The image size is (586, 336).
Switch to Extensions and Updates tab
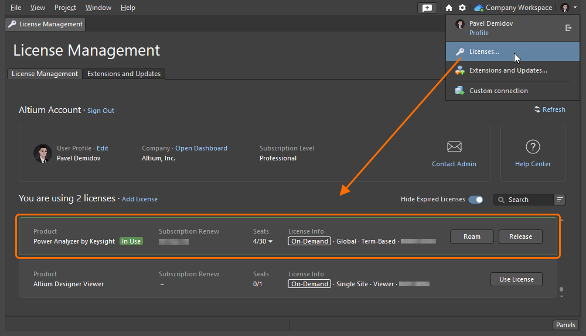point(124,74)
